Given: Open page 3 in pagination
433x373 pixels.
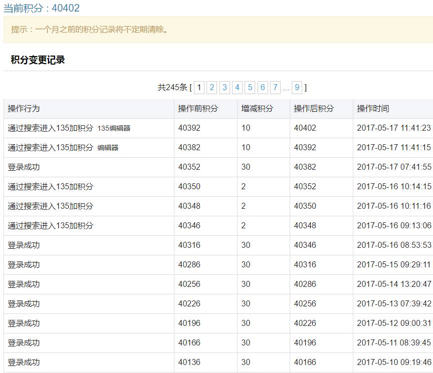Looking at the screenshot, I should point(225,88).
